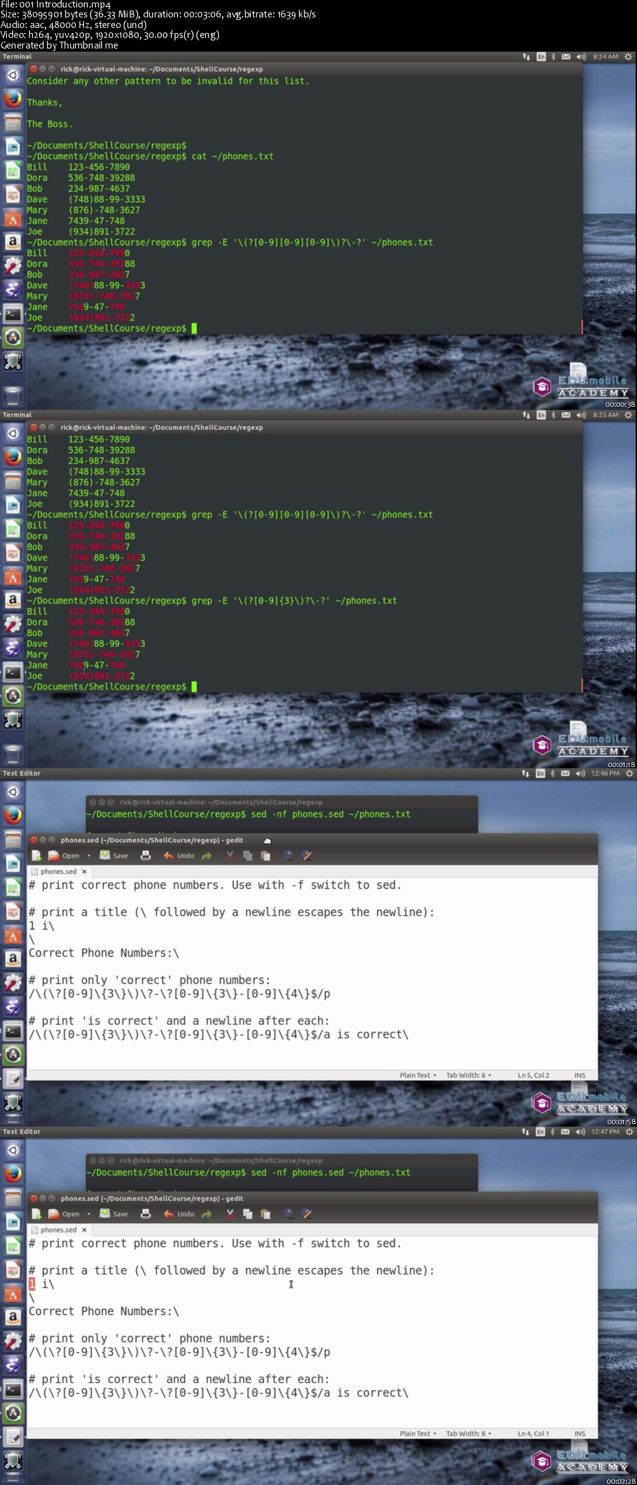Click 'cat ~/phones.txt' command line in terminal

click(150, 156)
